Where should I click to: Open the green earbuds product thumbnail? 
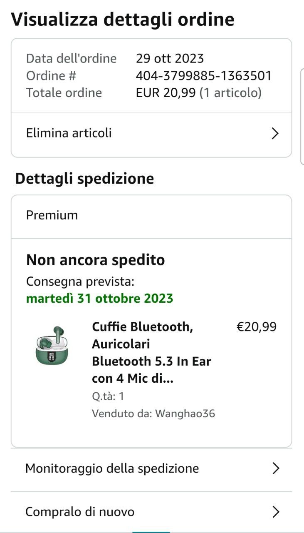[x=52, y=345]
